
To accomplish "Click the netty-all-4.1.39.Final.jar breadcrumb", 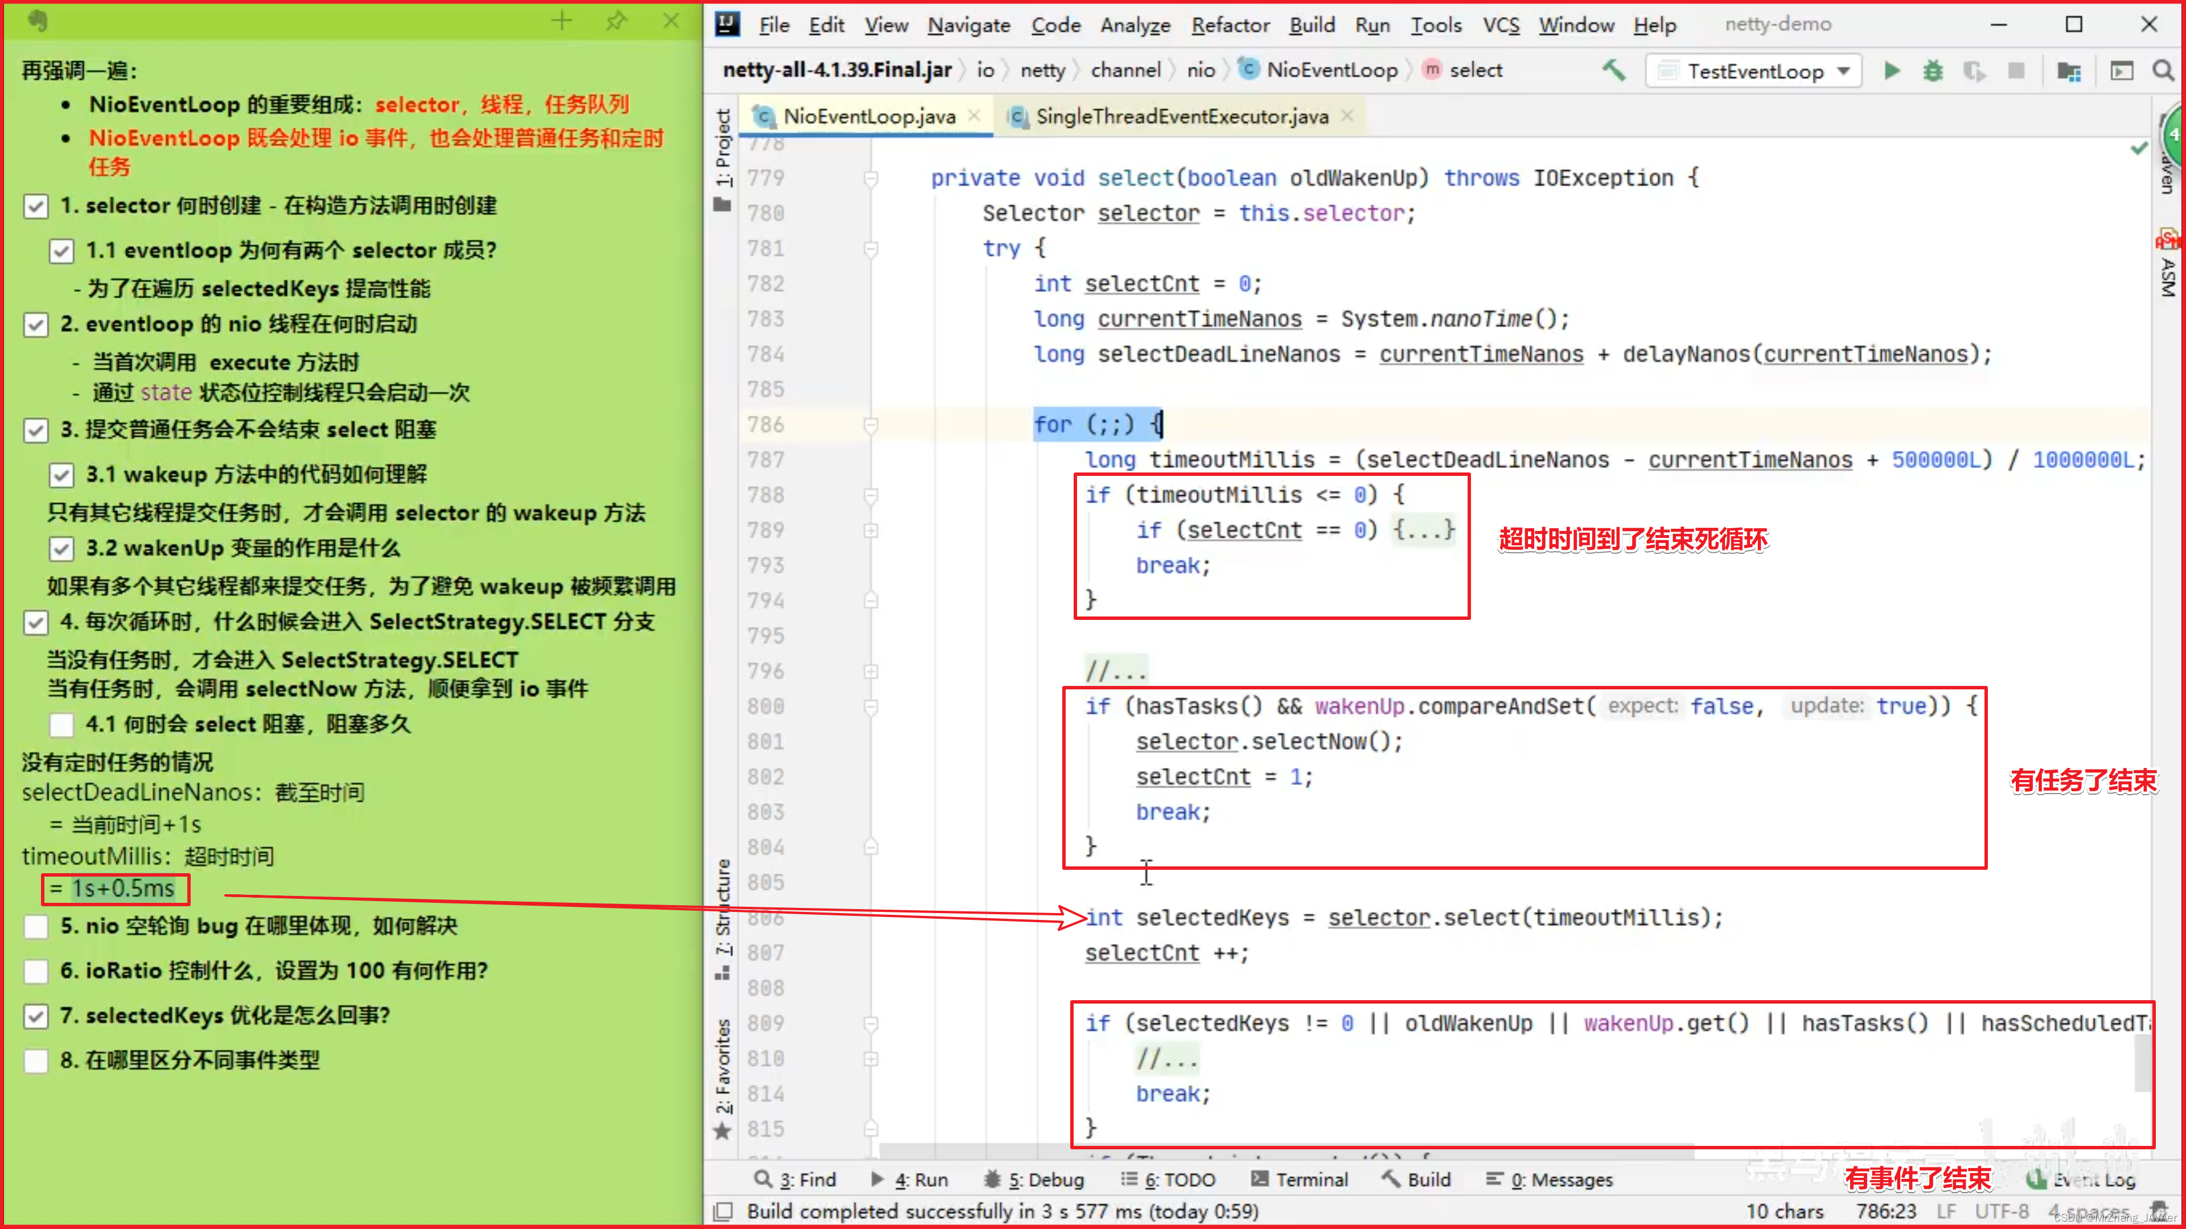I will 837,71.
